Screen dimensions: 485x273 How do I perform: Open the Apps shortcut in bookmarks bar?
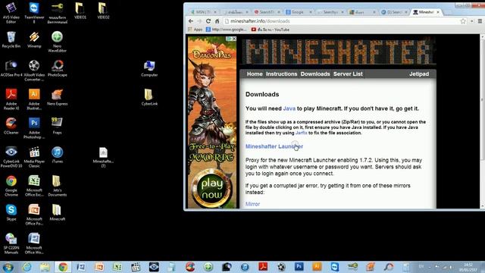[195, 30]
